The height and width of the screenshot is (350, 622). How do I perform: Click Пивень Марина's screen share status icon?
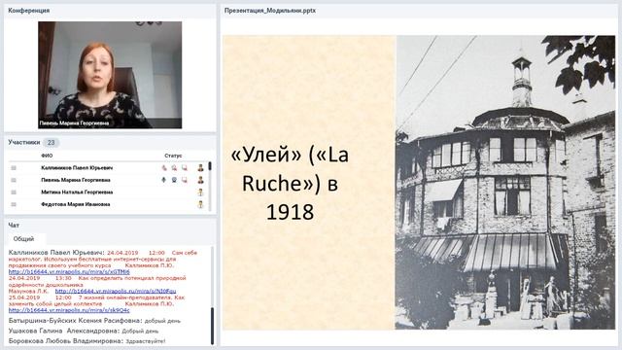click(185, 180)
